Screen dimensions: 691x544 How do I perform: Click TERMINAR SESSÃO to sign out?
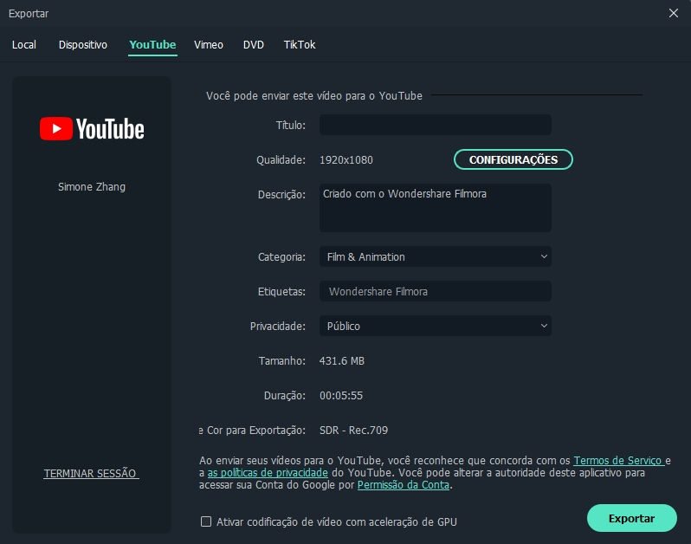pos(91,474)
